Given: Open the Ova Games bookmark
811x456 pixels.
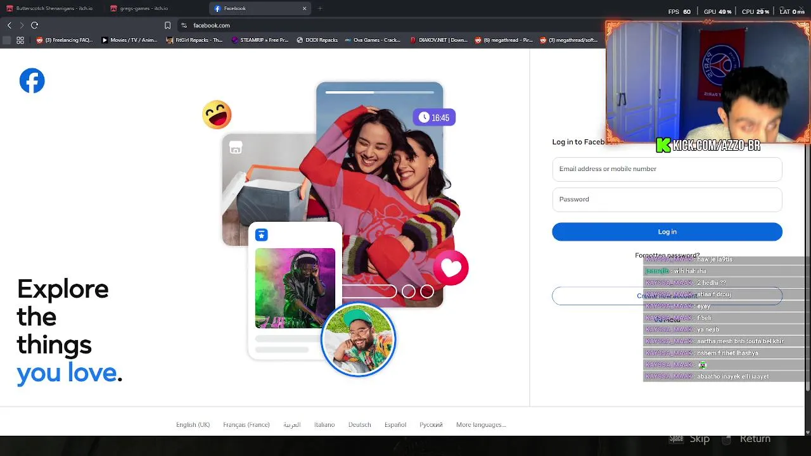Looking at the screenshot, I should (373, 40).
